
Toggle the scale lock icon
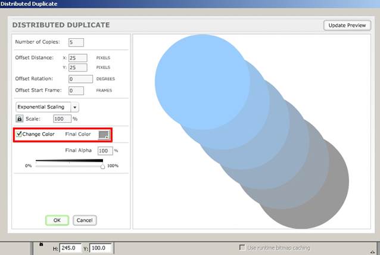20,119
